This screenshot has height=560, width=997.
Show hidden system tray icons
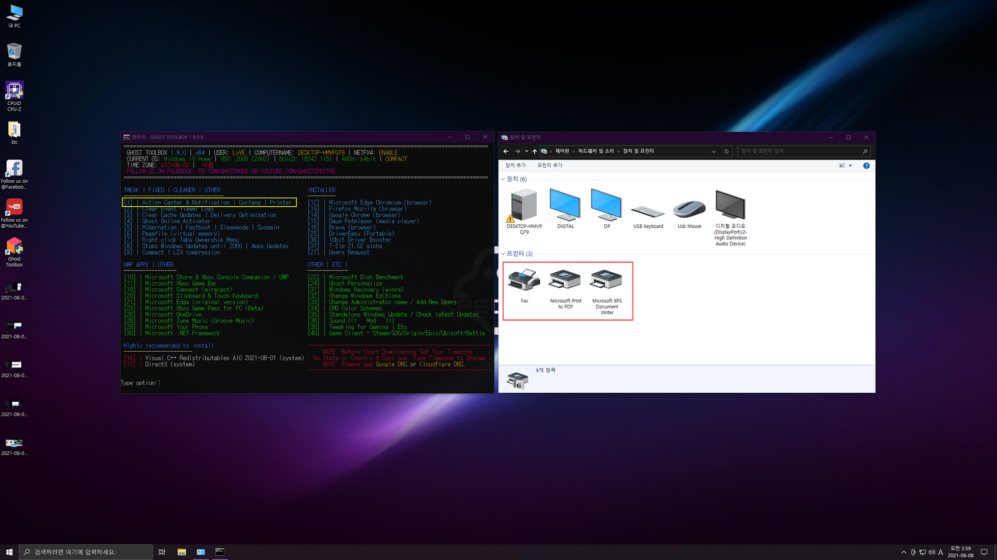point(904,552)
